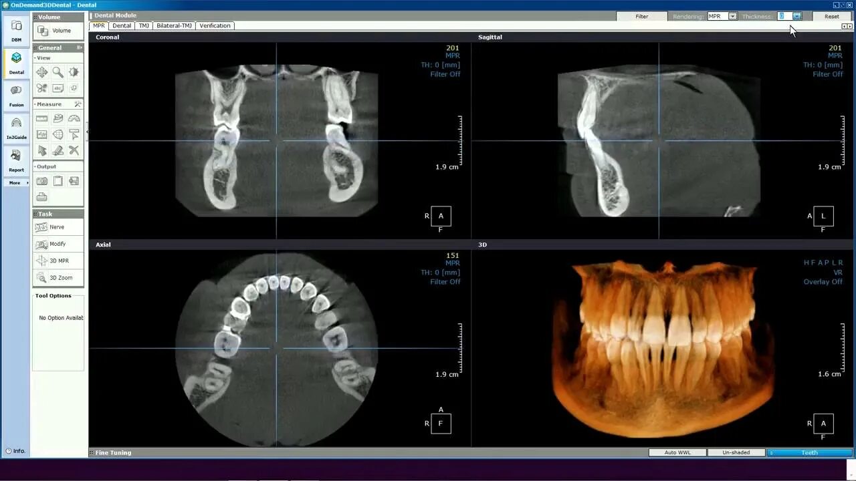Collapse the General panel header
Screen dimensions: 856x481
58,47
